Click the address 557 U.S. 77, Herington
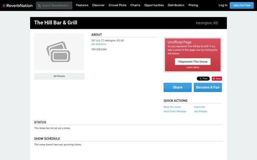Screen dimensions: 257x160 pyautogui.click(x=108, y=40)
